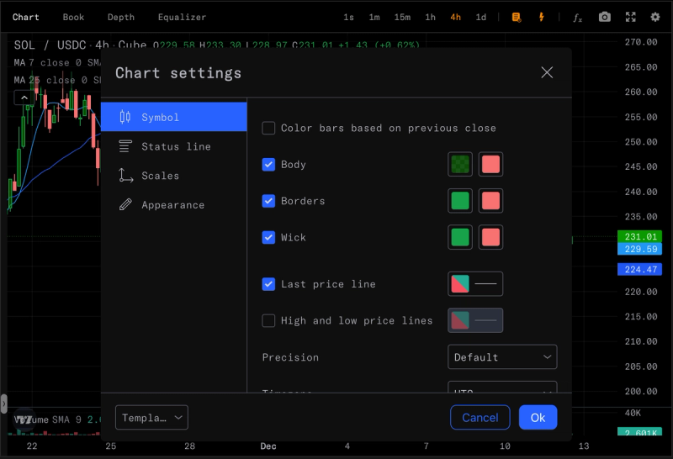Click the Volume SMA 9 legend
Screen dimensions: 673x459
coord(57,419)
